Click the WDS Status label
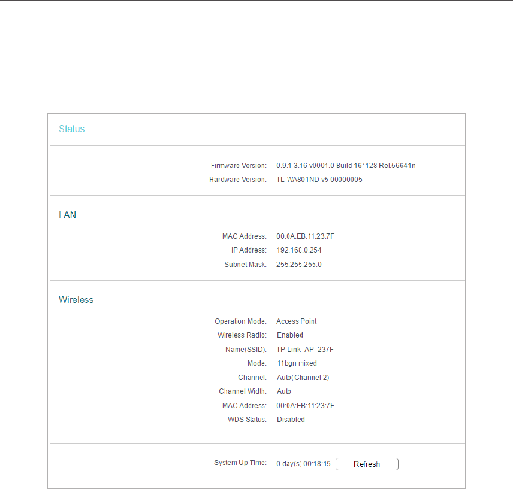This screenshot has width=513, height=489. click(247, 420)
